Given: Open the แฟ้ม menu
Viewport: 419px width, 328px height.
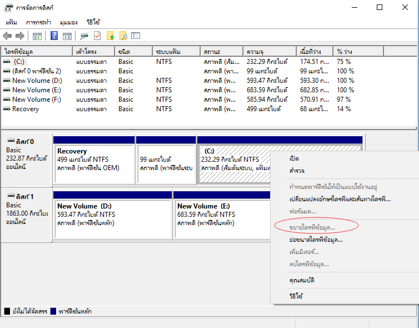Looking at the screenshot, I should [x=11, y=22].
